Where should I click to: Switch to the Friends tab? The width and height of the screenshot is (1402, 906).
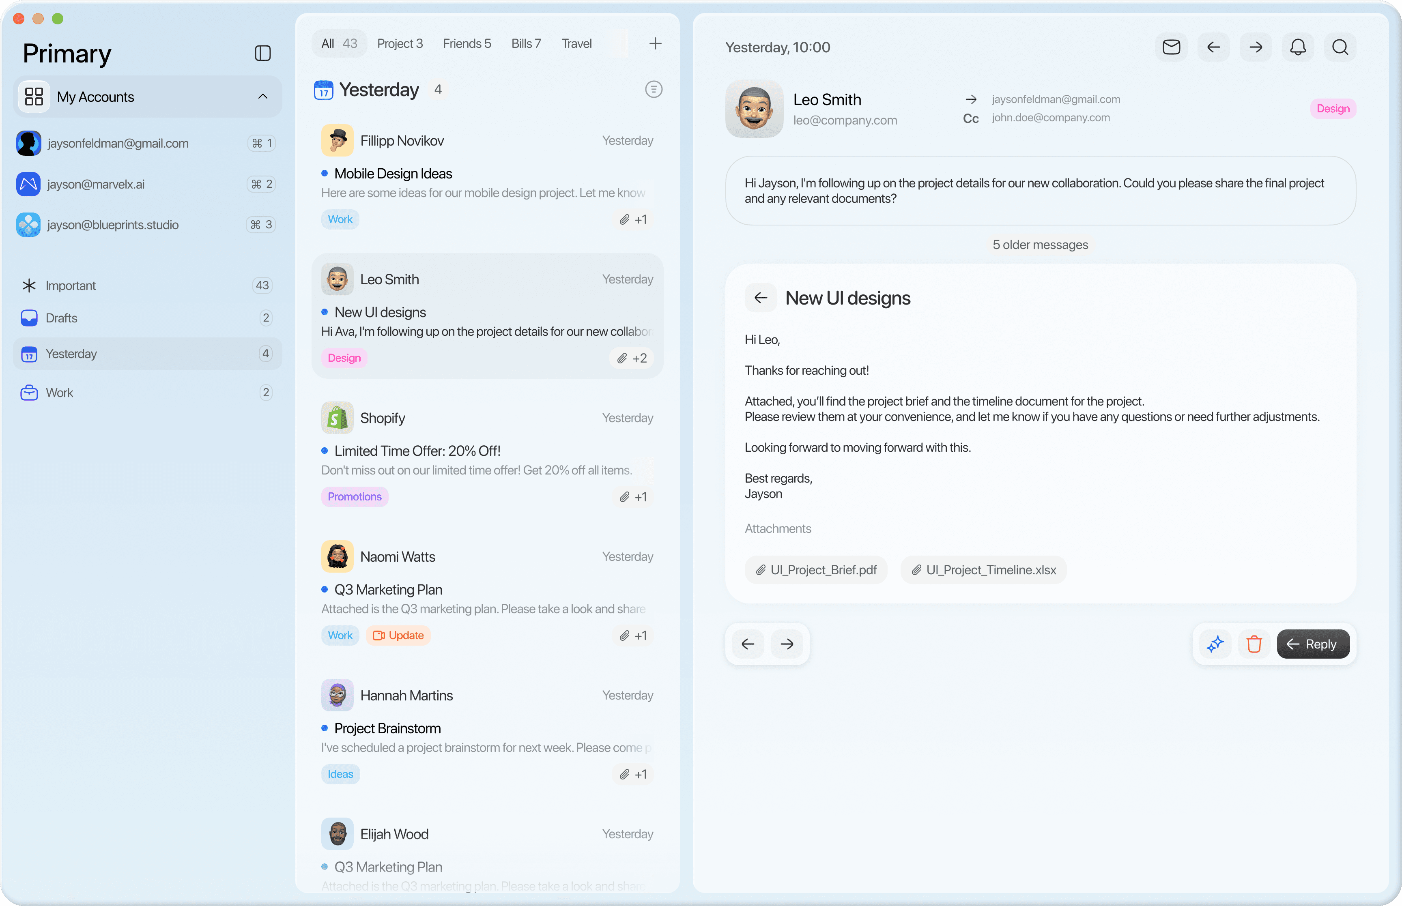click(x=467, y=43)
